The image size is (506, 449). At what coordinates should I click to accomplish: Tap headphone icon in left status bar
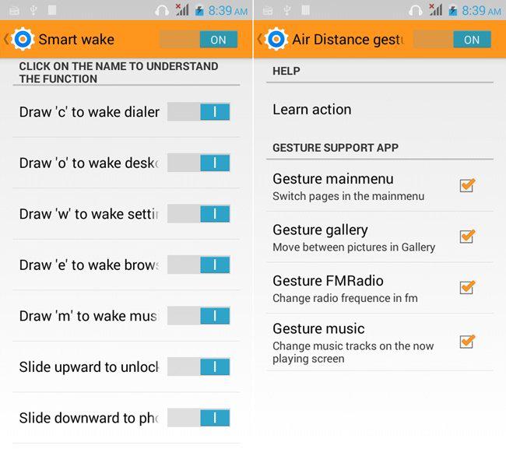tap(162, 11)
